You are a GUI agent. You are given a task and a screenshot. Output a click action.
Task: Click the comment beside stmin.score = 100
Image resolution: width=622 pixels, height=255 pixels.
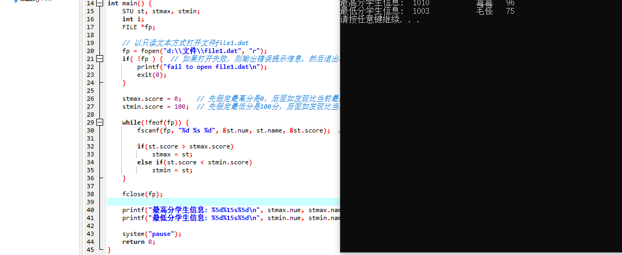pos(268,107)
